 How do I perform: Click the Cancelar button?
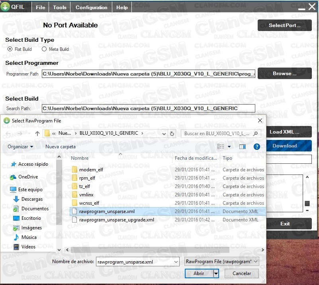(x=242, y=273)
